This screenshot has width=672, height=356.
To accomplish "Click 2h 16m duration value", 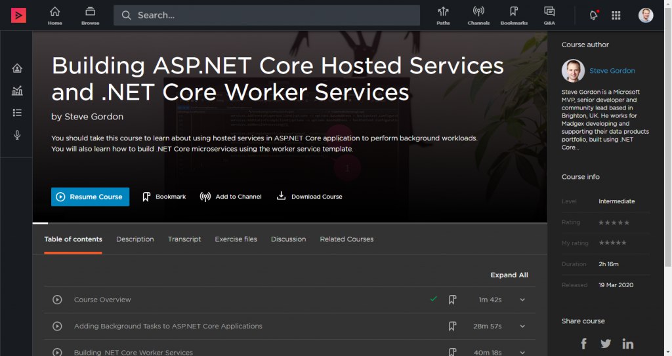I will click(x=608, y=264).
